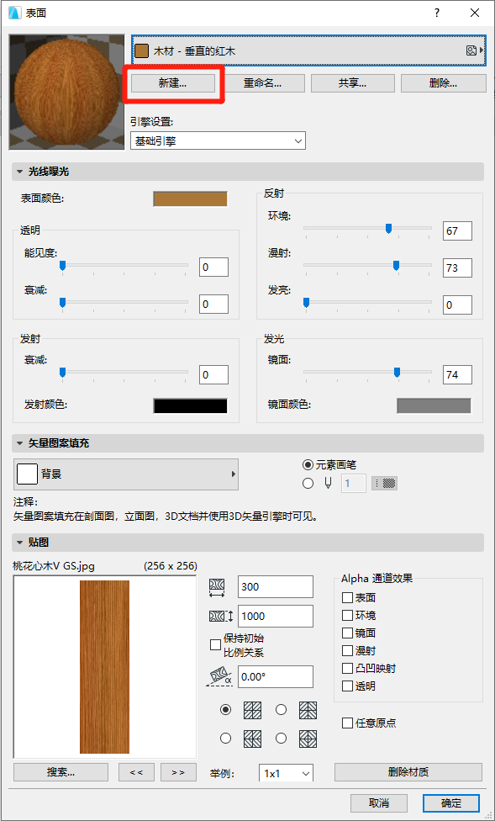Click the texture height field showing 1000
Viewport: 495px width, 821px height.
(276, 617)
